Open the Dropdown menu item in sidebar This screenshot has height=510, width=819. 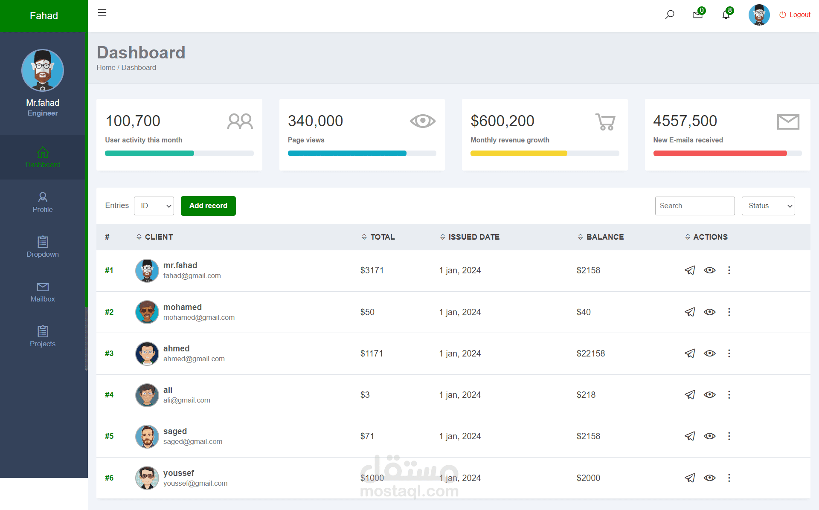point(43,247)
